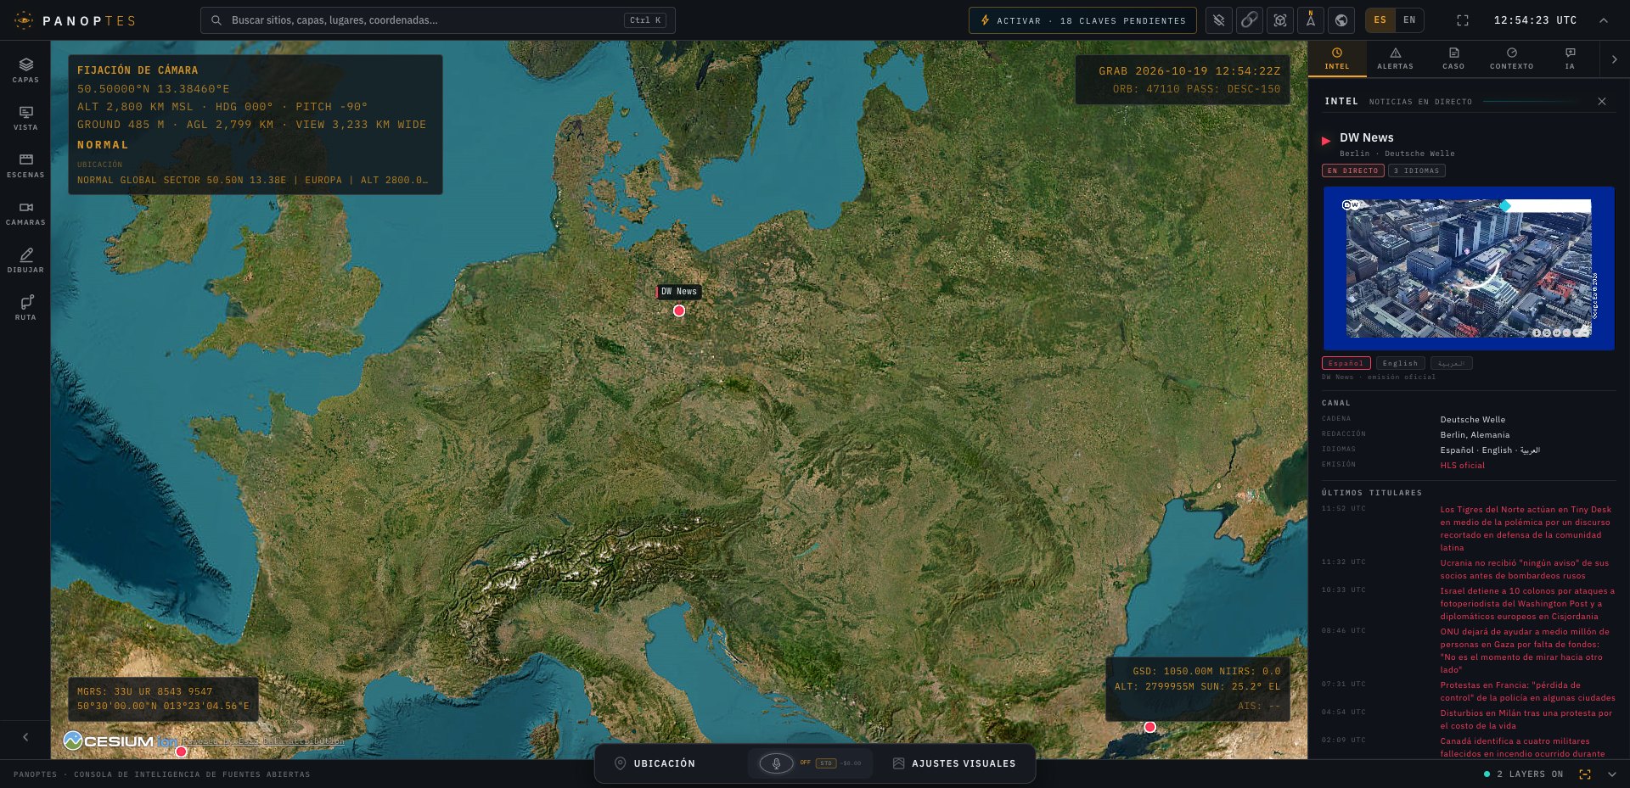Screen dimensions: 1630x788
Task: Click the north compass arrow icon
Action: [1311, 20]
